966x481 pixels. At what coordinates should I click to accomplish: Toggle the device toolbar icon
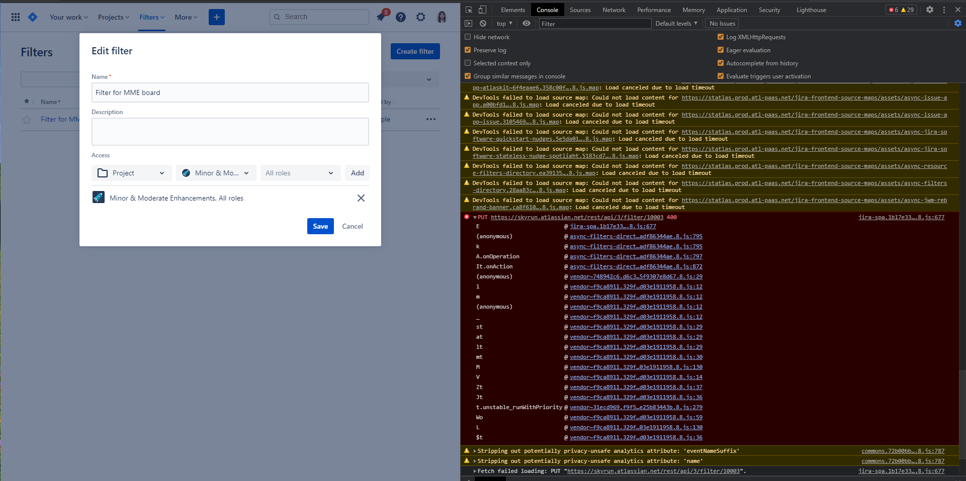coord(482,10)
